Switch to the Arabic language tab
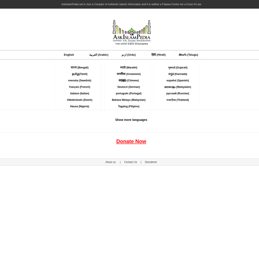This screenshot has height=259, width=259. click(x=99, y=55)
